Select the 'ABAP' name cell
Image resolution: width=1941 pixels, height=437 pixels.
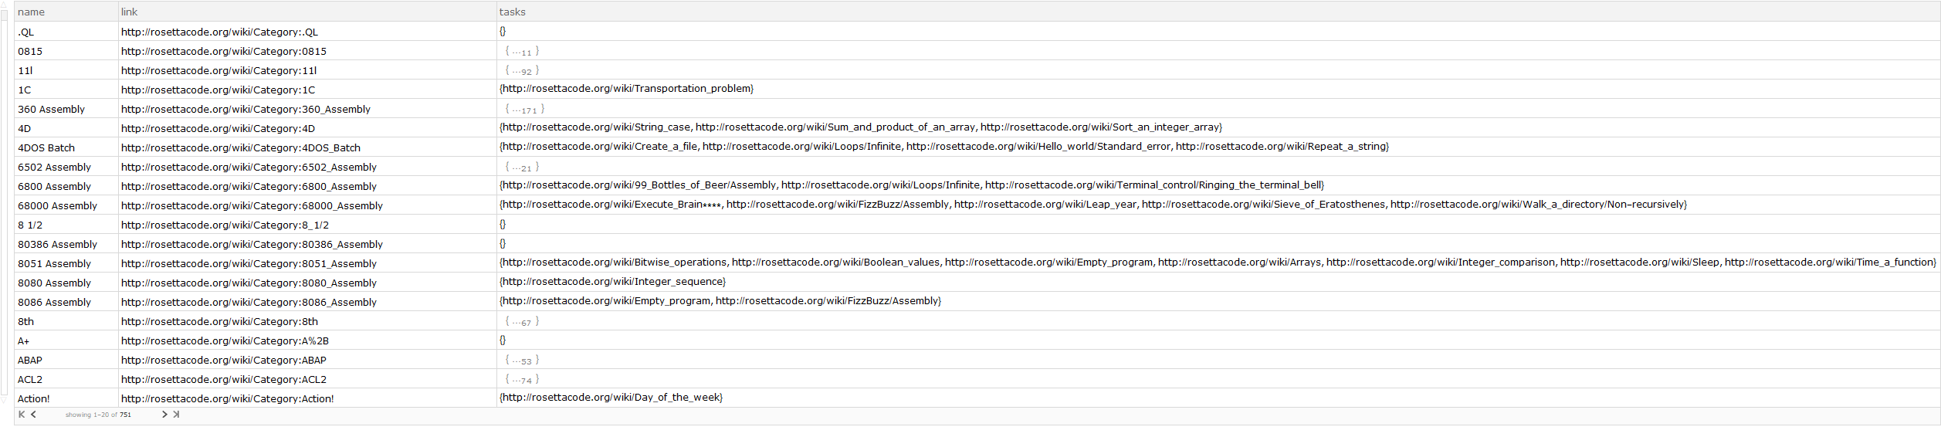66,360
